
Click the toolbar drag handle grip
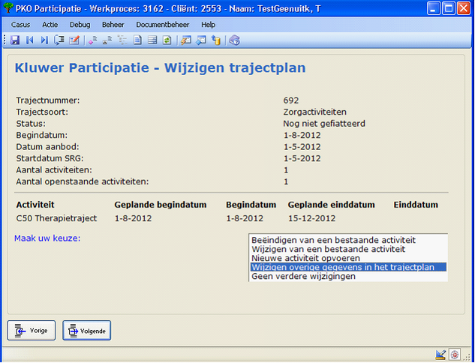point(5,40)
